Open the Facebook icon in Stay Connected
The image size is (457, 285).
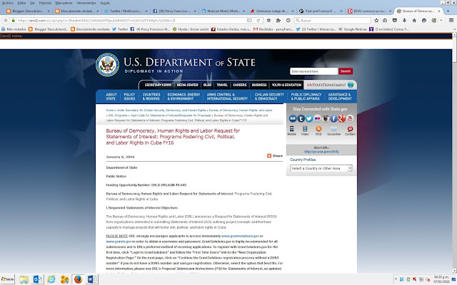333,118
